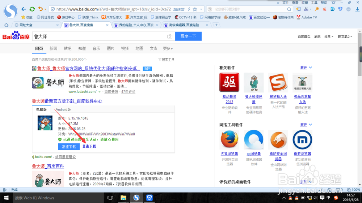The image size is (362, 203).
Task: Click the 百度一下 search button
Action: 188,36
